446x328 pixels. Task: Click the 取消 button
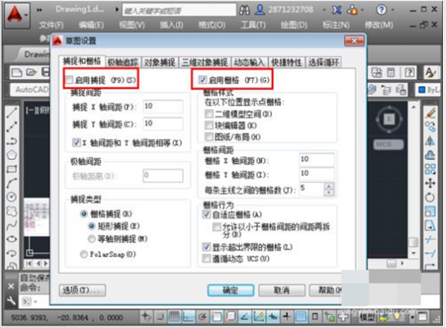click(x=282, y=290)
